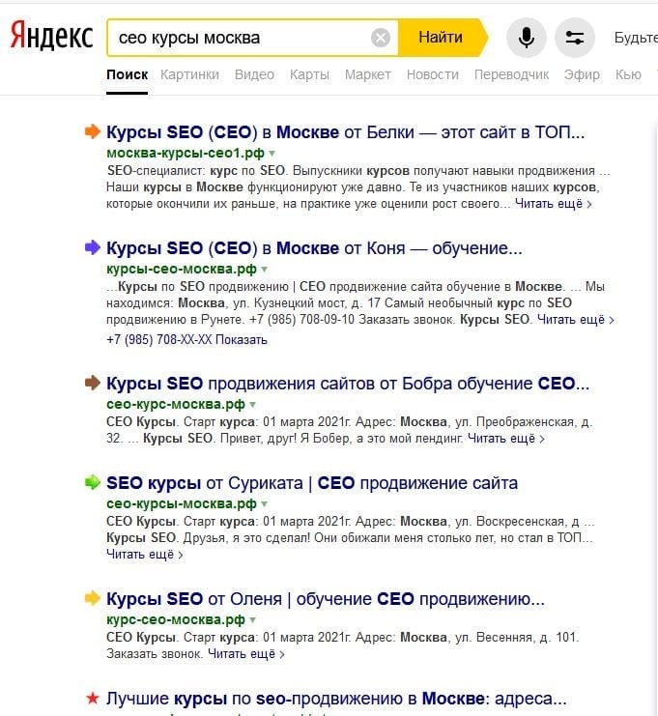Open result Лучшие курсы по seo-продвижению в Москве
The height and width of the screenshot is (716, 658).
point(336,699)
